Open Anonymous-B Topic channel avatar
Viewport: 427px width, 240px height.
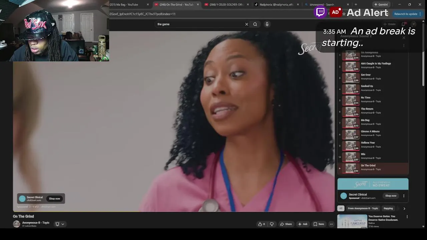pos(16,224)
